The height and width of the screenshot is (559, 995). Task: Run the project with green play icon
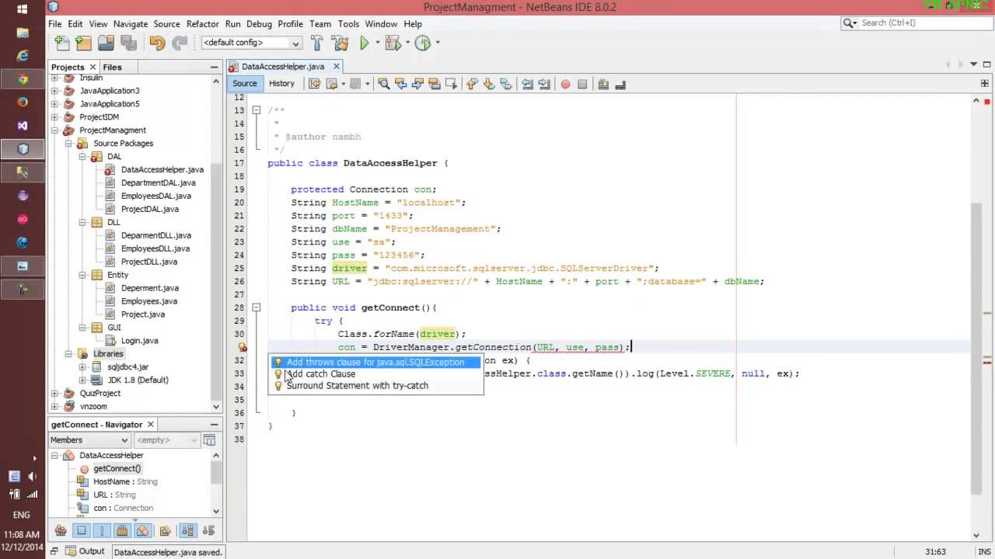pyautogui.click(x=364, y=43)
